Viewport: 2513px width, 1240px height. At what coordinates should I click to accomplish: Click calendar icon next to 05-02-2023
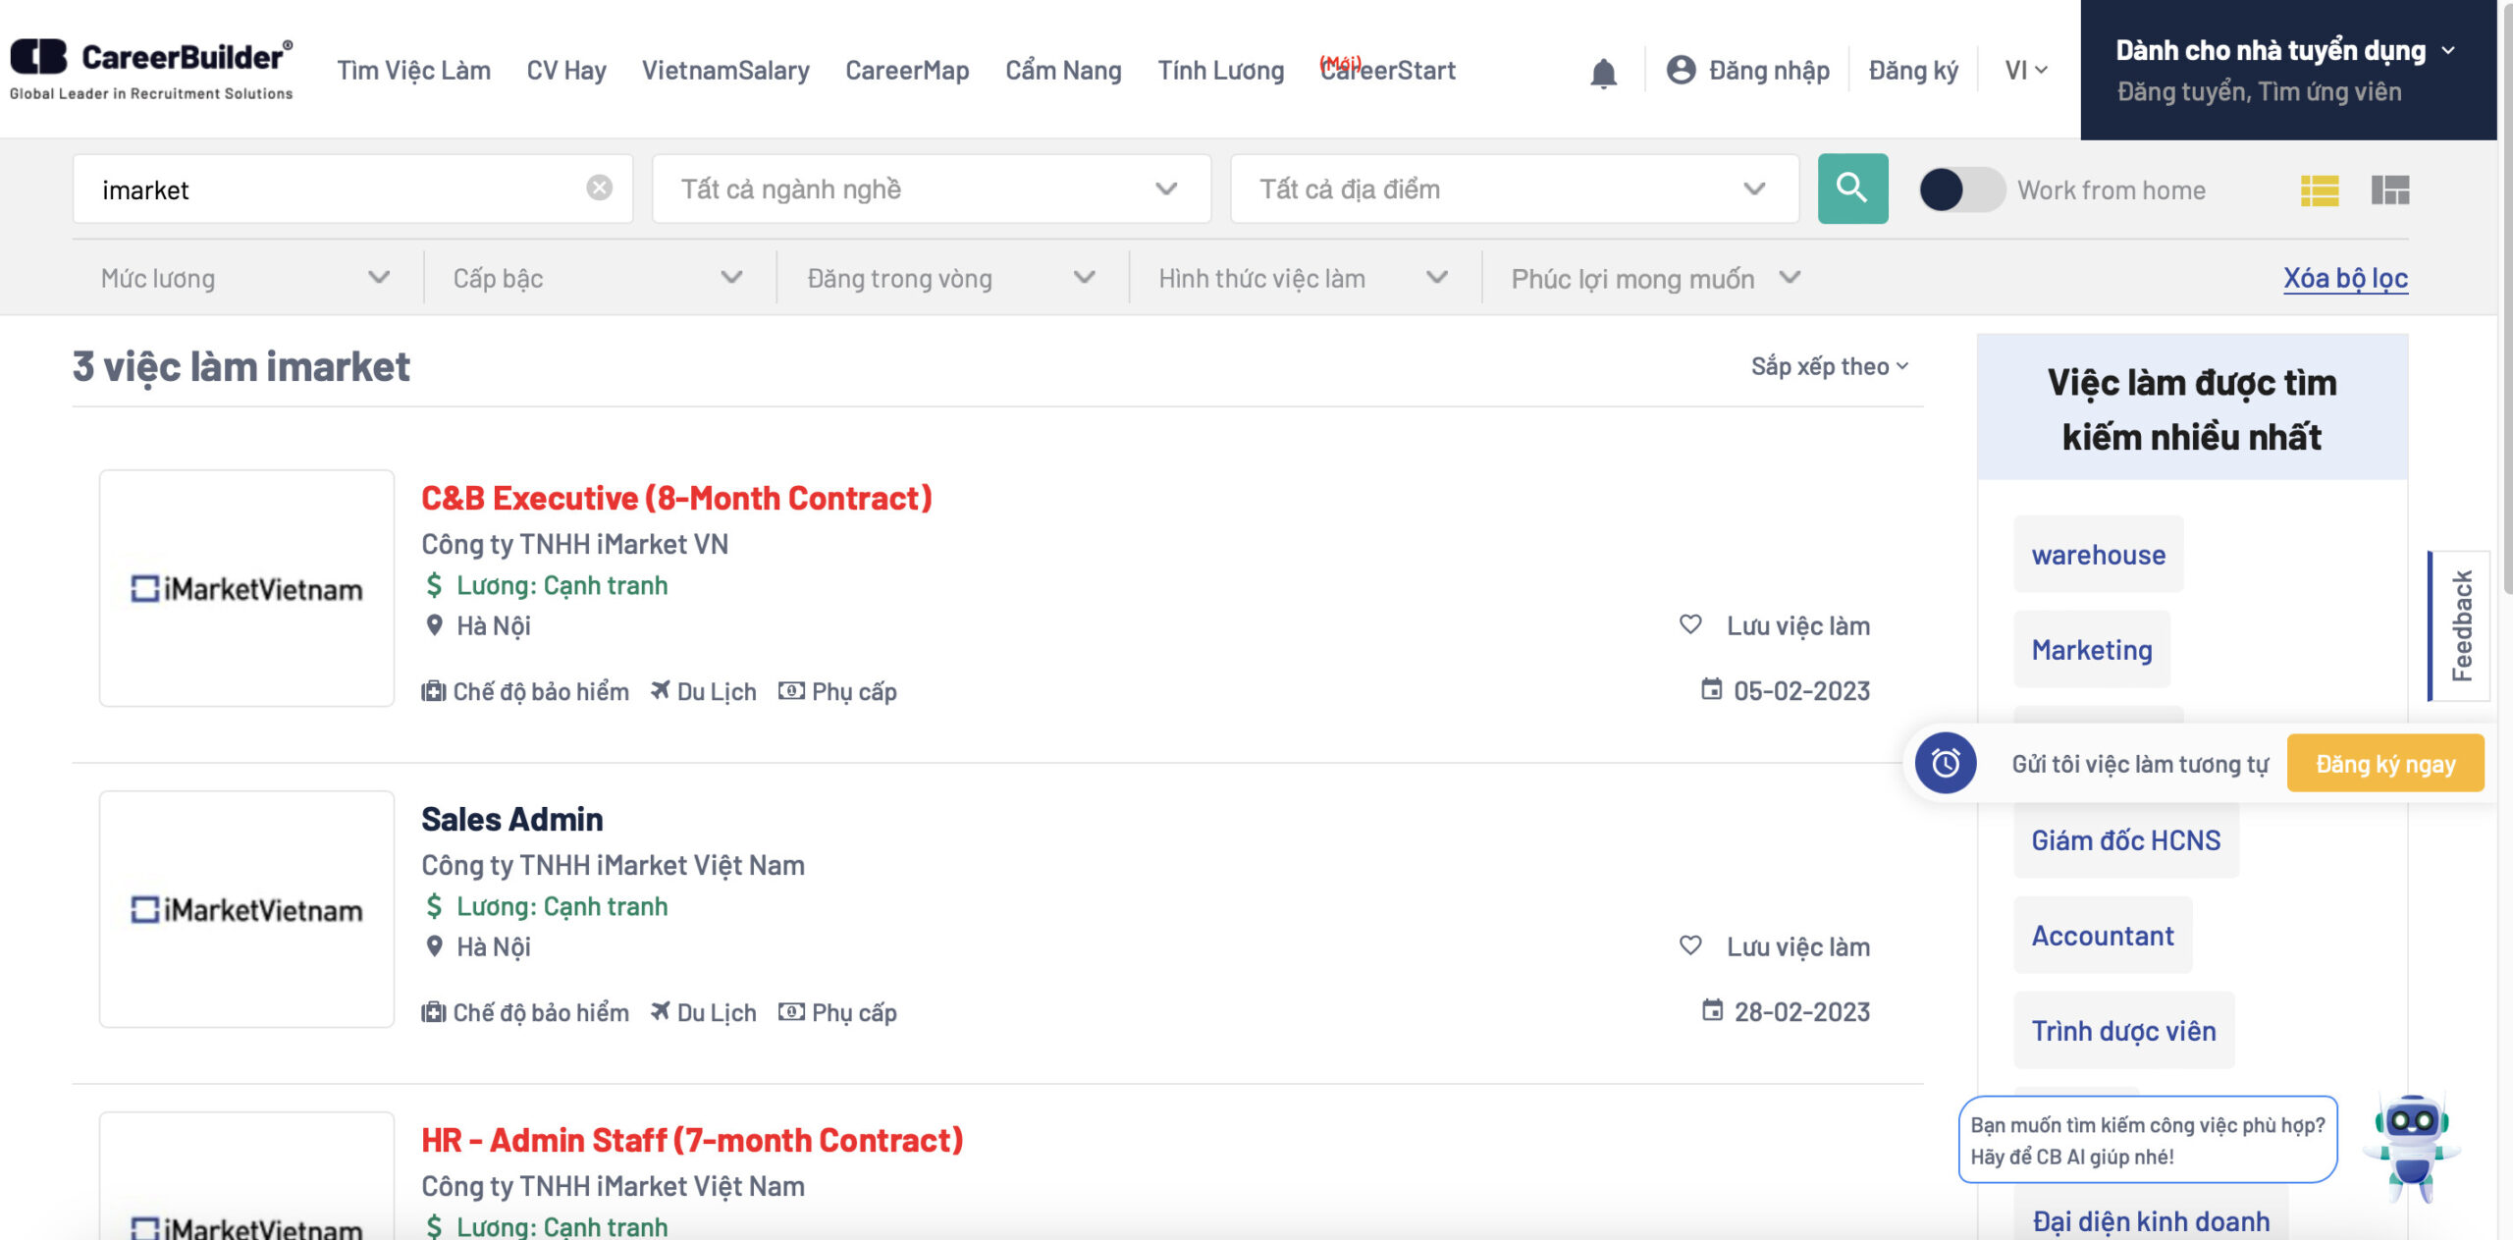click(x=1711, y=689)
